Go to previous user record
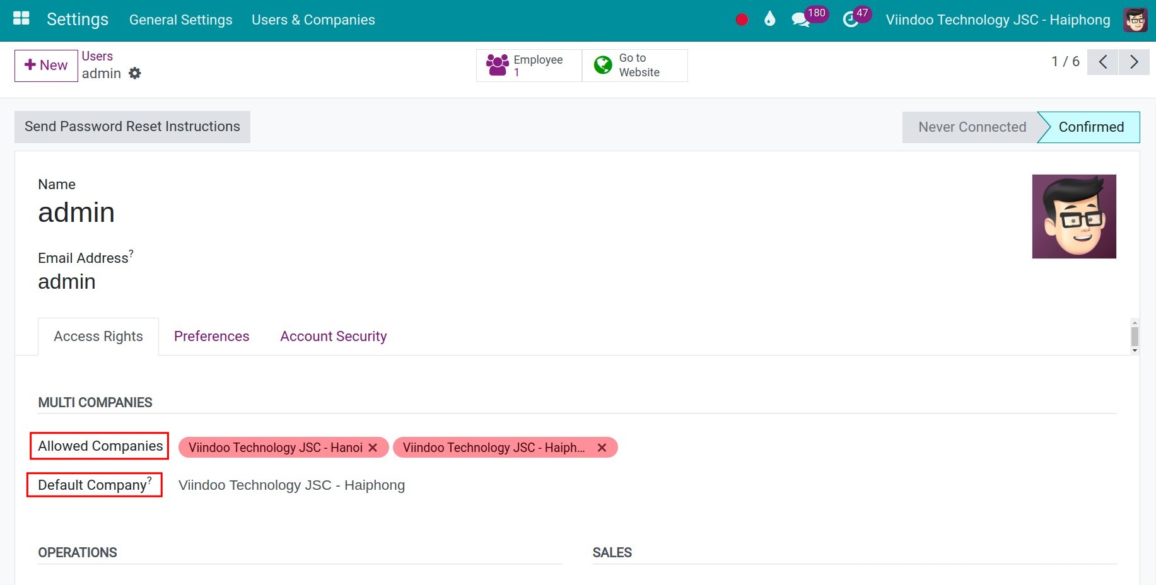 click(x=1103, y=62)
